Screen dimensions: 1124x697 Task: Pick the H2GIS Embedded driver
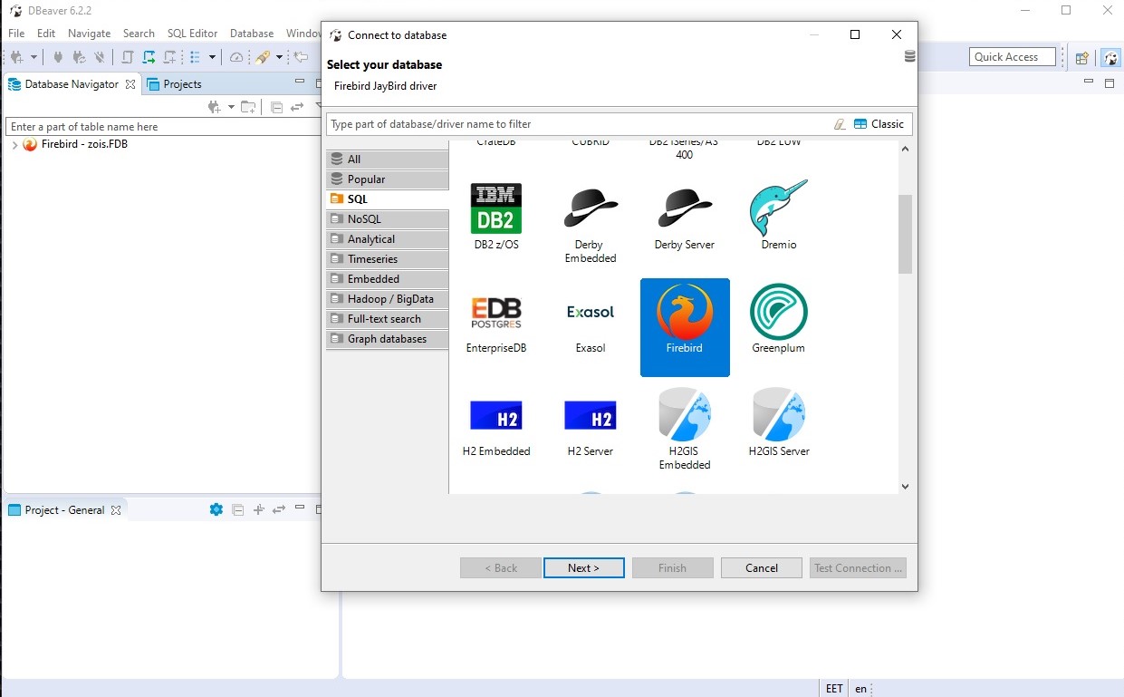[685, 430]
